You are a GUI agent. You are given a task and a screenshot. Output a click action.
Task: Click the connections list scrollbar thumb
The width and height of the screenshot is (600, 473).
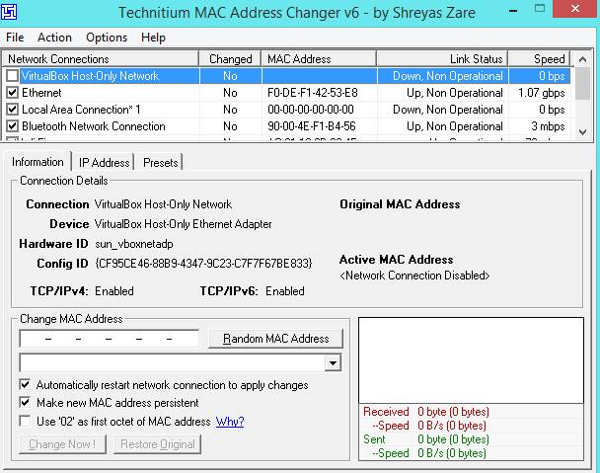point(582,84)
